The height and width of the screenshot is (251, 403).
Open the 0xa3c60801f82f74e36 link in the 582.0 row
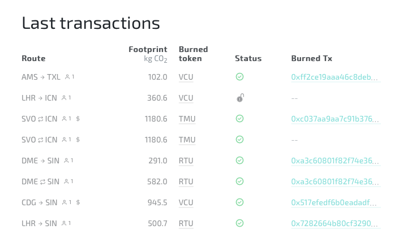coord(335,181)
